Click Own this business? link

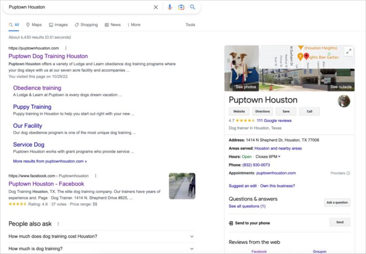pos(277,186)
